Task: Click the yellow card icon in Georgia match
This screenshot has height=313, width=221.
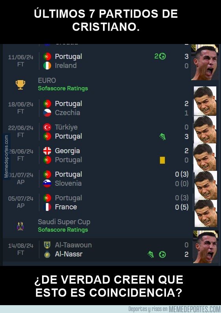Action: click(162, 160)
